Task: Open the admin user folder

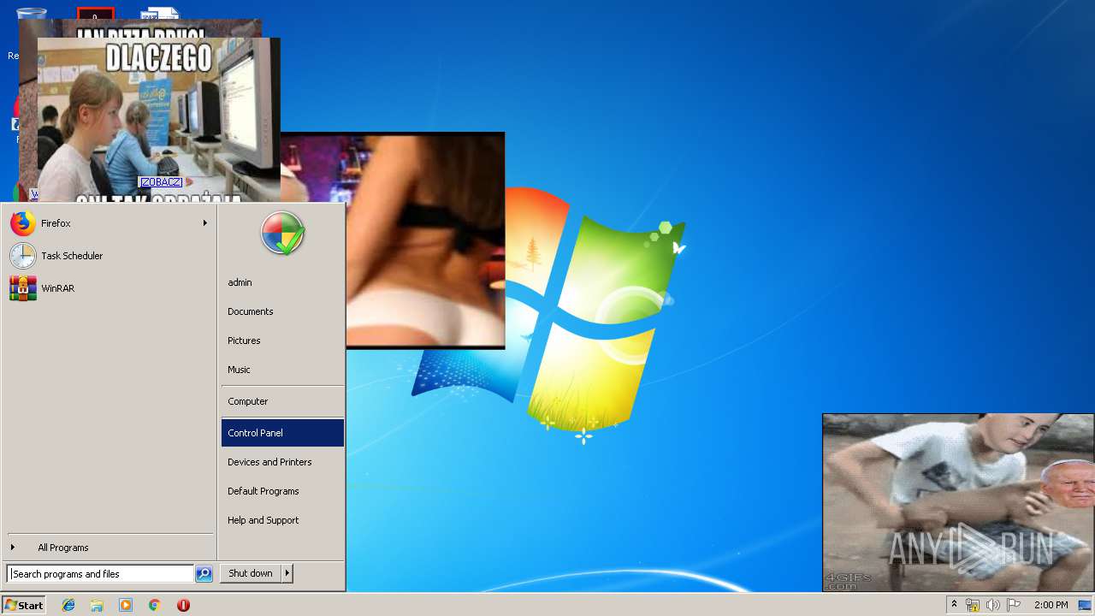Action: tap(282, 282)
